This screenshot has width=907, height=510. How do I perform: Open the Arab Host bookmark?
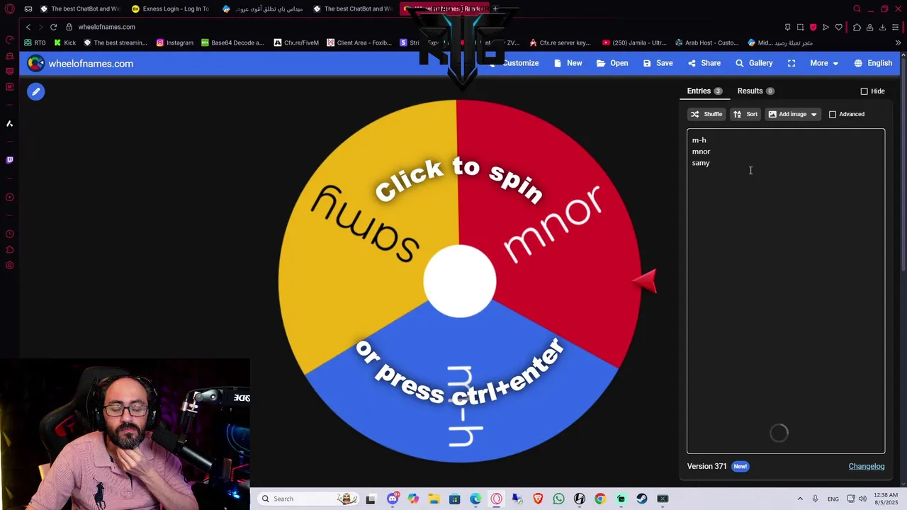click(x=706, y=42)
